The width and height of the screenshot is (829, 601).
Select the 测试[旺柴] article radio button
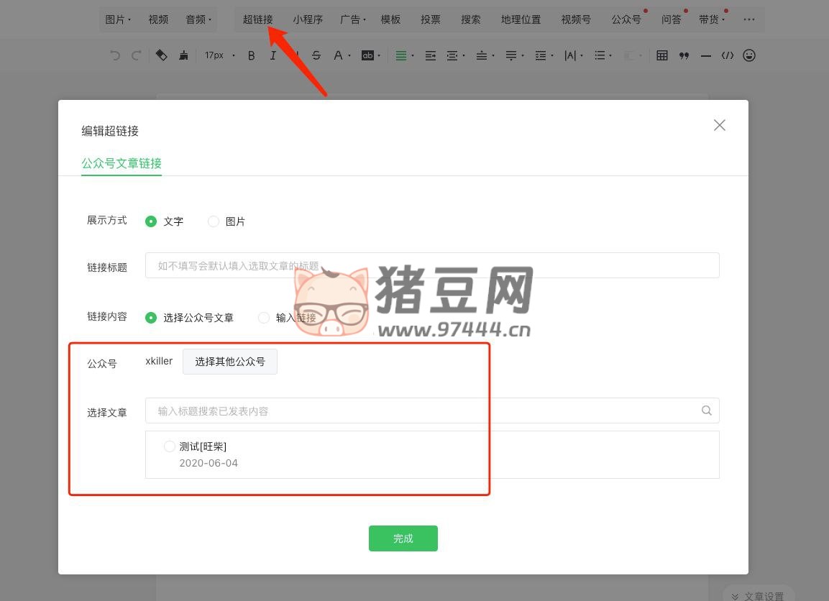(170, 446)
